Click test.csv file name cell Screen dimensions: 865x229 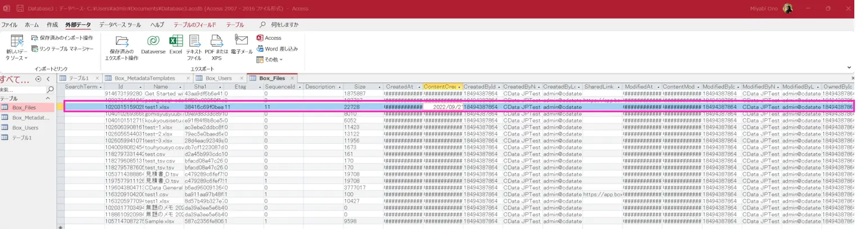point(164,154)
